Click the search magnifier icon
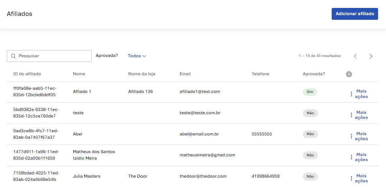Viewport: 386px width, 187px height. [x=13, y=56]
